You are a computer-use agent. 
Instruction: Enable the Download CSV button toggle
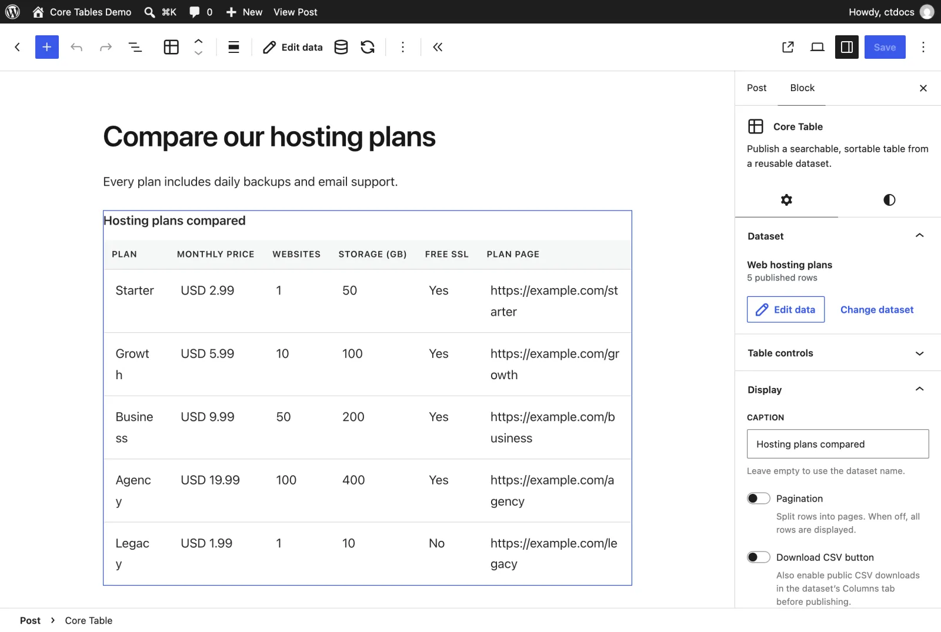759,557
